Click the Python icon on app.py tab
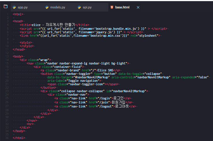 (x=14, y=7)
